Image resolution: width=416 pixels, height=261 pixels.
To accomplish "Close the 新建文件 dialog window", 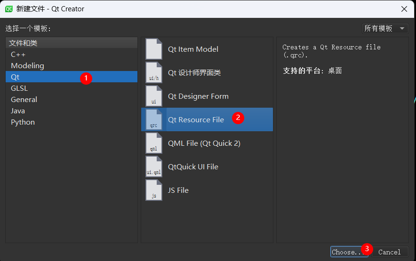I will point(404,8).
